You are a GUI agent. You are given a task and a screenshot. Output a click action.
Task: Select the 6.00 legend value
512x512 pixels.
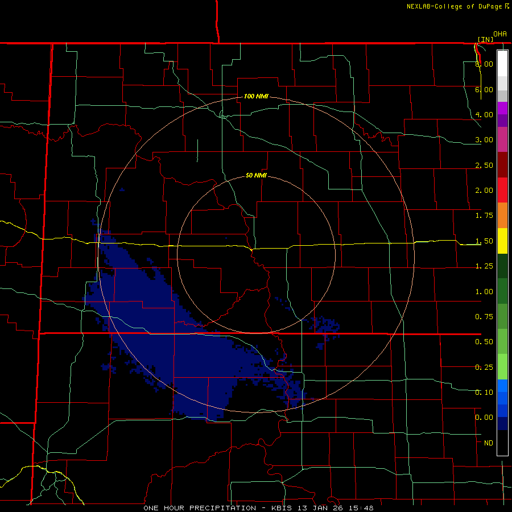pos(484,89)
